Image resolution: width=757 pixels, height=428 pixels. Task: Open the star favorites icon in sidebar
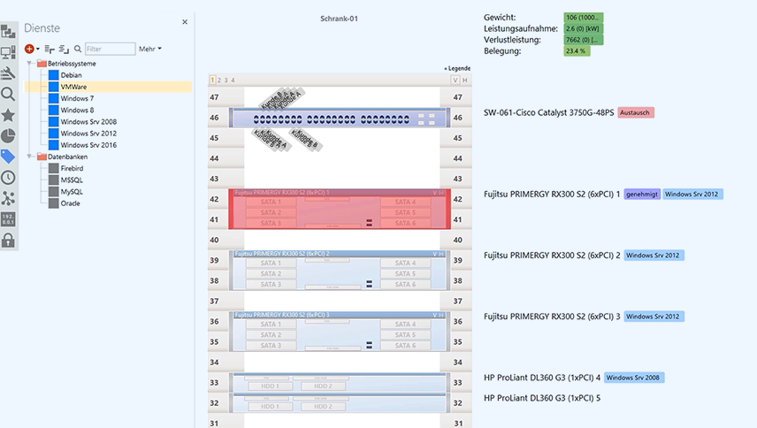click(8, 115)
